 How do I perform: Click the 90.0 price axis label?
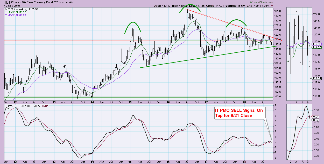tap(277, 96)
